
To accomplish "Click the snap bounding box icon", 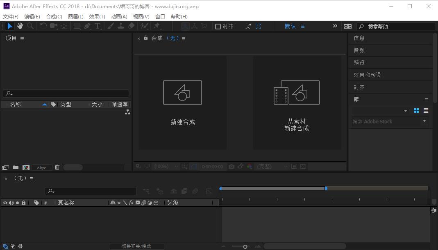I will (258, 27).
